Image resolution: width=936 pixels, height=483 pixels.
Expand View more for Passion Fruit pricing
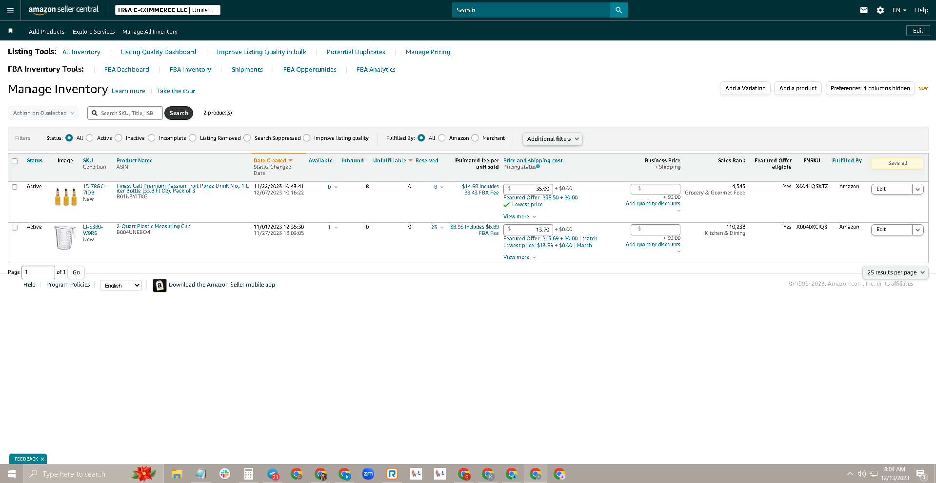tap(519, 217)
